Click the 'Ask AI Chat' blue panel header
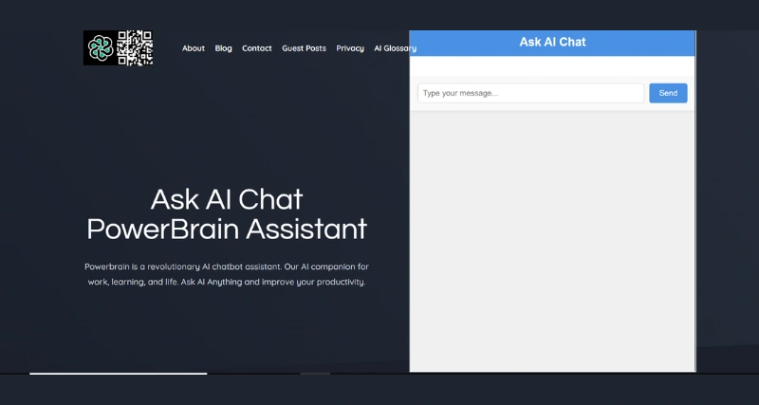The width and height of the screenshot is (759, 405). 552,43
